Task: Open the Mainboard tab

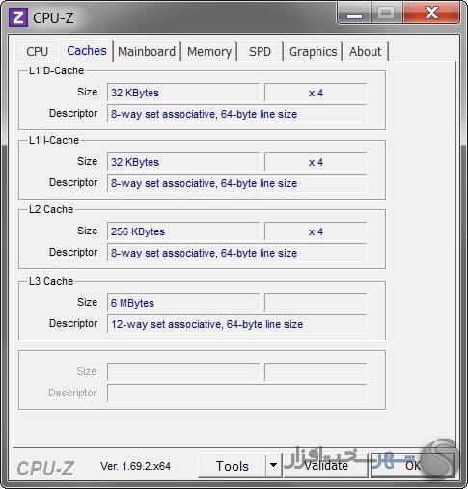Action: pos(147,51)
